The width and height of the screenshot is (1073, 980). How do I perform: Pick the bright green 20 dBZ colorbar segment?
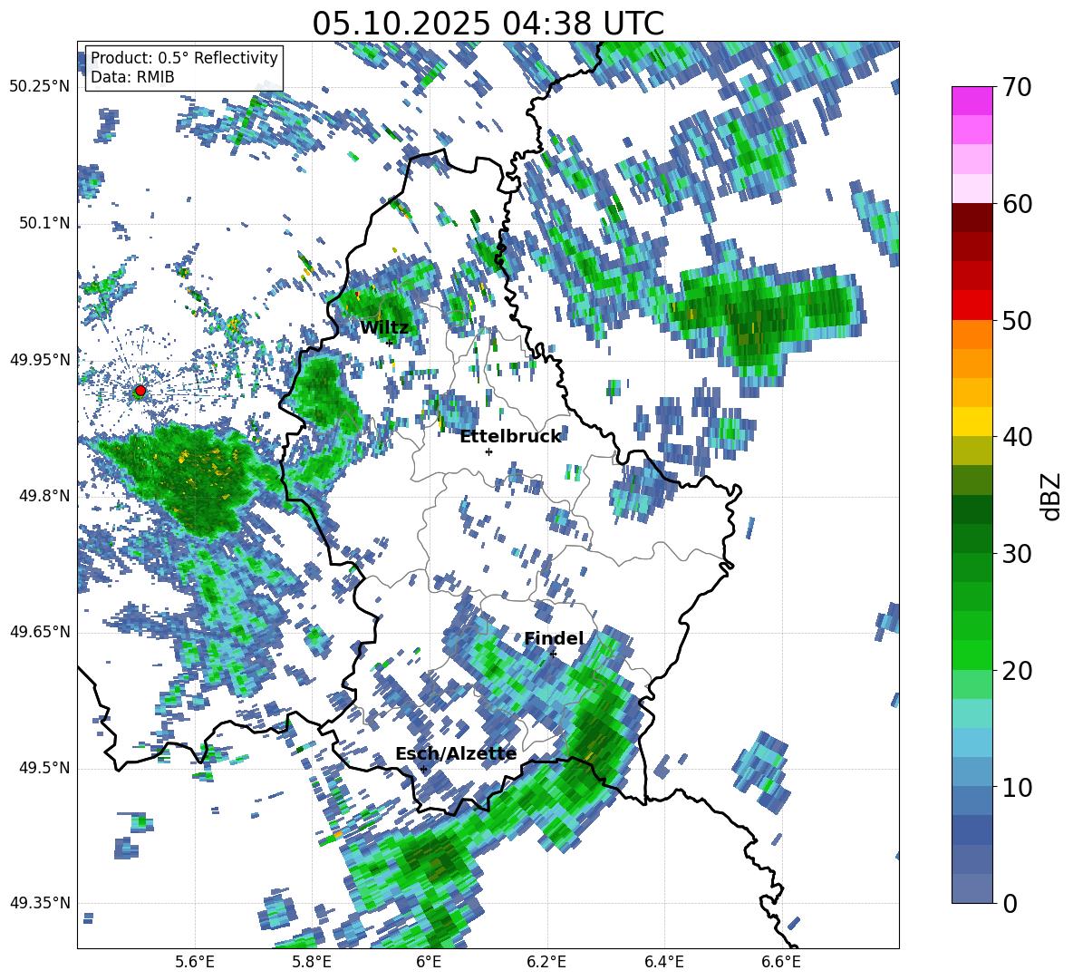tap(971, 655)
